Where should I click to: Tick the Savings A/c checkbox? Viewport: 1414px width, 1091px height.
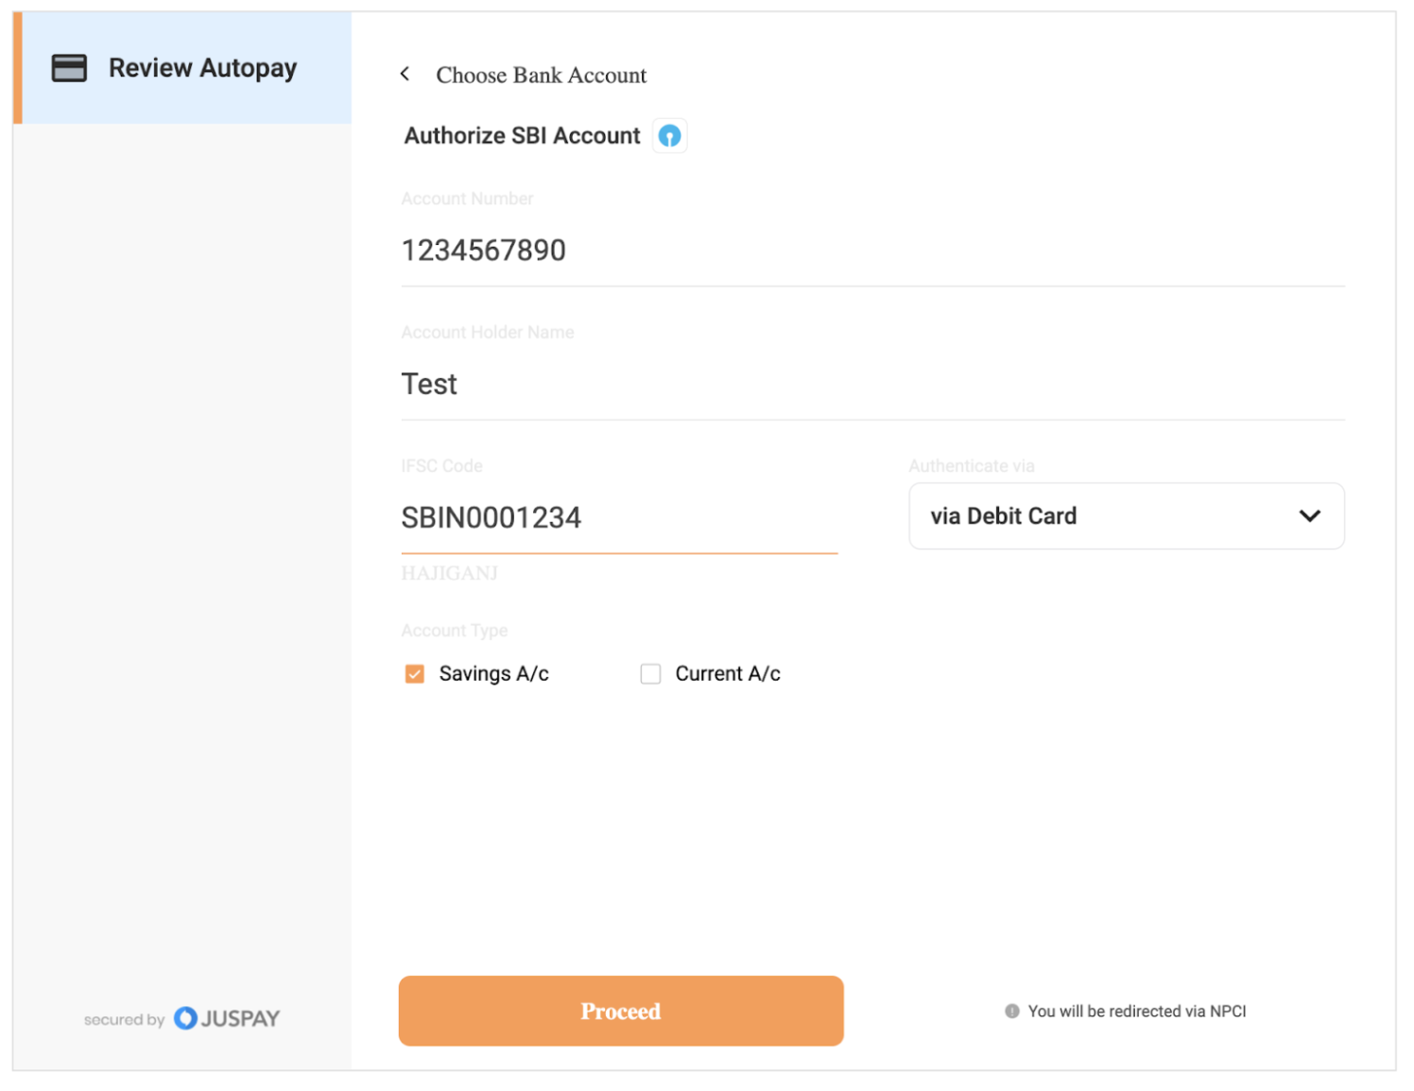point(414,674)
